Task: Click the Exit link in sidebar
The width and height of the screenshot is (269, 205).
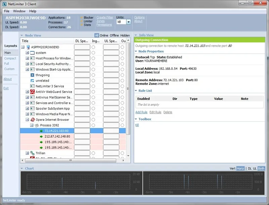Action: 6,88
